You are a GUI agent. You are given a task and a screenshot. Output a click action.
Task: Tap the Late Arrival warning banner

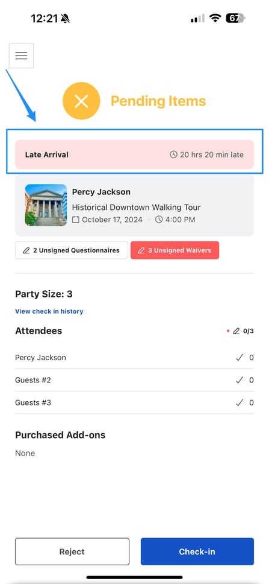pyautogui.click(x=135, y=154)
